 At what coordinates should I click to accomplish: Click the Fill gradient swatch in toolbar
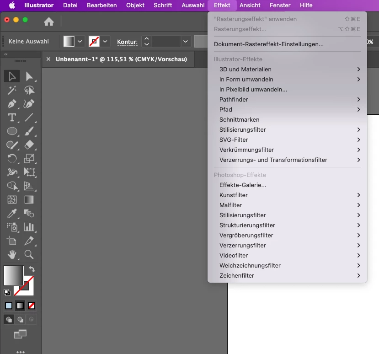[14, 275]
